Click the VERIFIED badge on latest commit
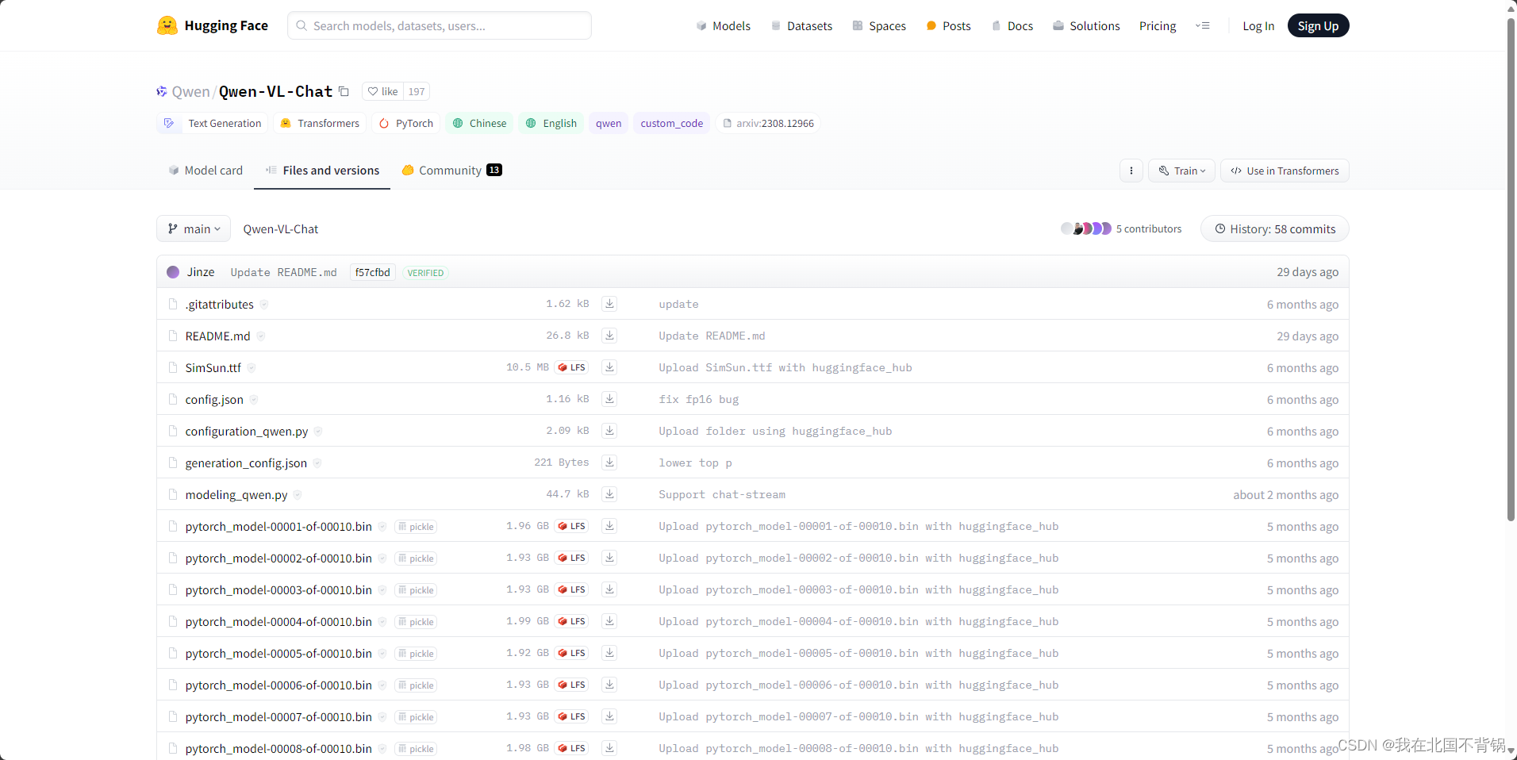 [x=425, y=272]
